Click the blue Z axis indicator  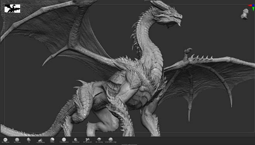point(253,5)
